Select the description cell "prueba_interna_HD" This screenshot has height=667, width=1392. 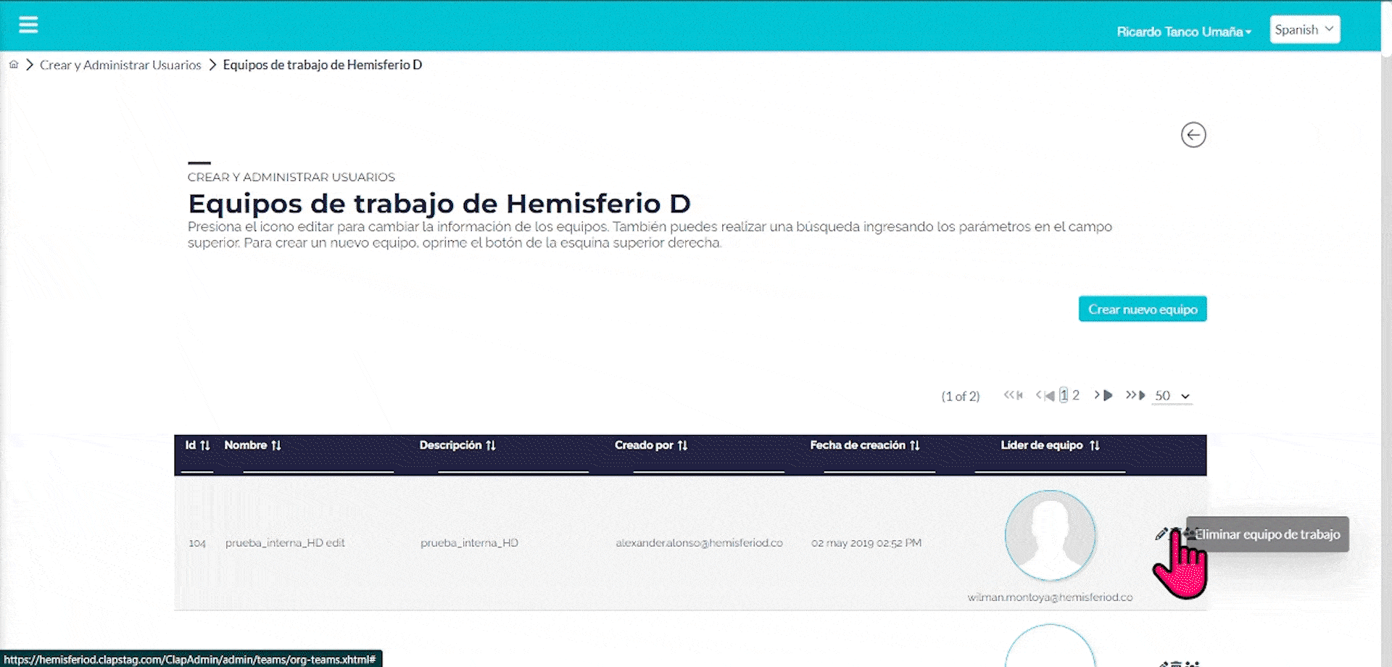coord(469,543)
